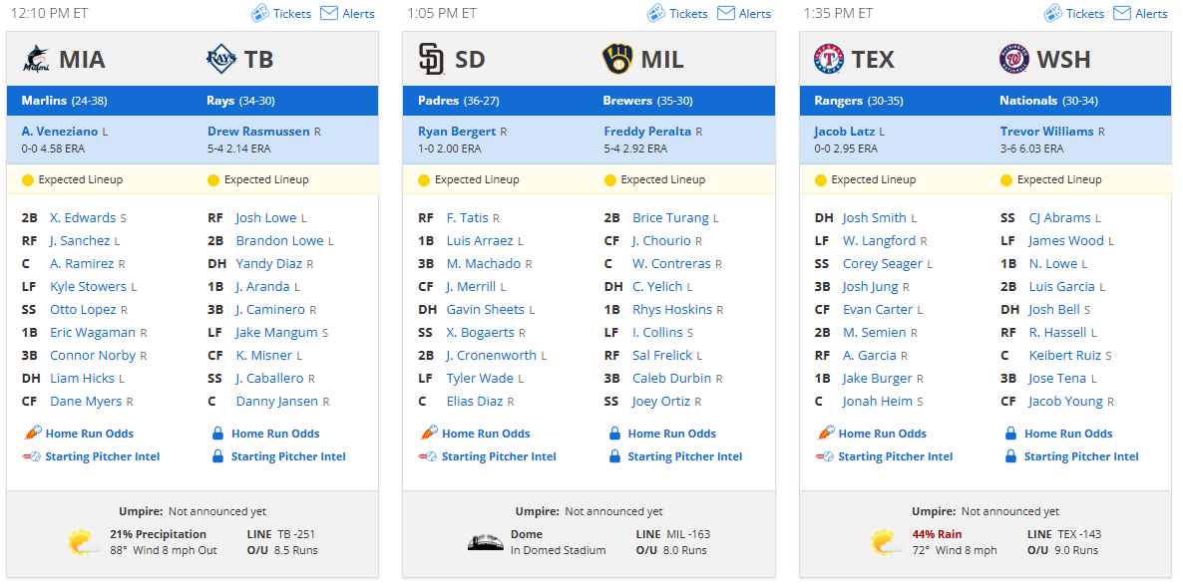Click the Washington Nationals logo
The height and width of the screenshot is (586, 1183).
pyautogui.click(x=1014, y=60)
